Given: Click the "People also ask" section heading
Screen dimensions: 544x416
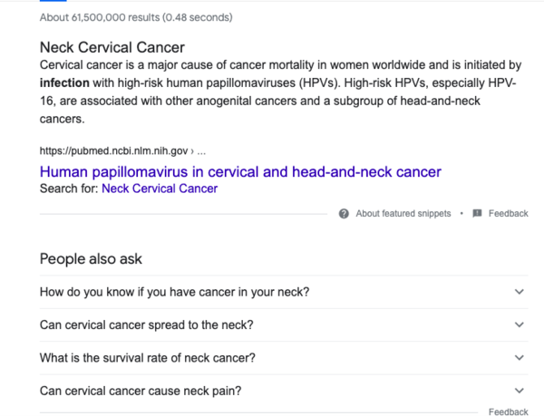Looking at the screenshot, I should (91, 259).
